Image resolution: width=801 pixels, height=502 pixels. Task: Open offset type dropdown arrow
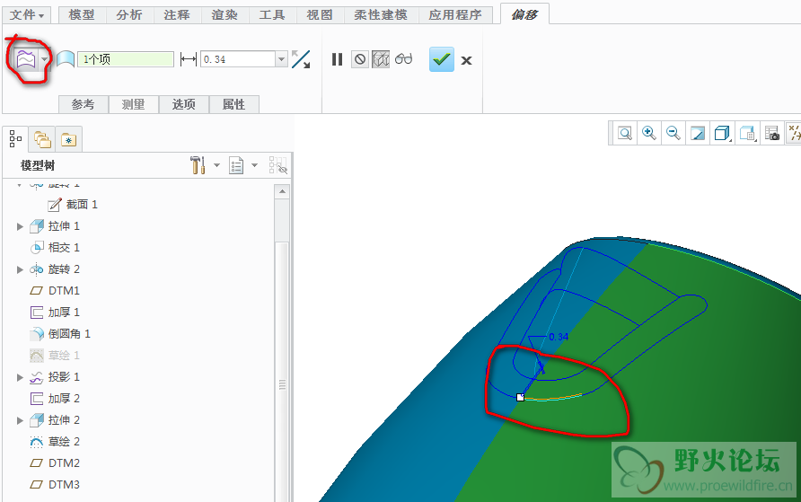(x=44, y=60)
